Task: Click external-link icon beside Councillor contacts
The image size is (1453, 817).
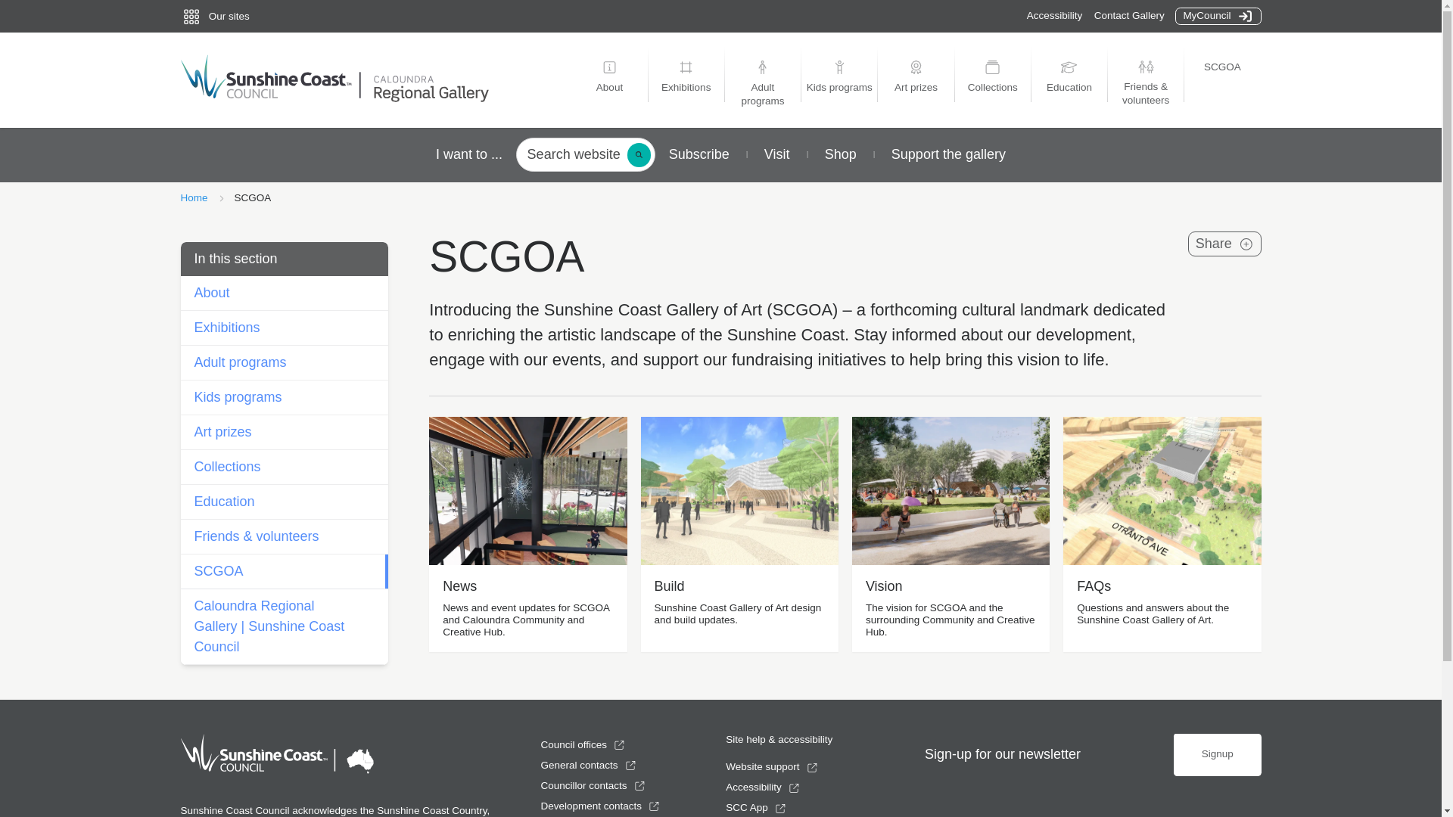Action: pyautogui.click(x=639, y=786)
